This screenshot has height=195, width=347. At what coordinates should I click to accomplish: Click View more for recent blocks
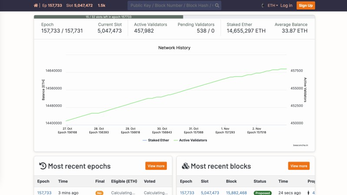299,166
